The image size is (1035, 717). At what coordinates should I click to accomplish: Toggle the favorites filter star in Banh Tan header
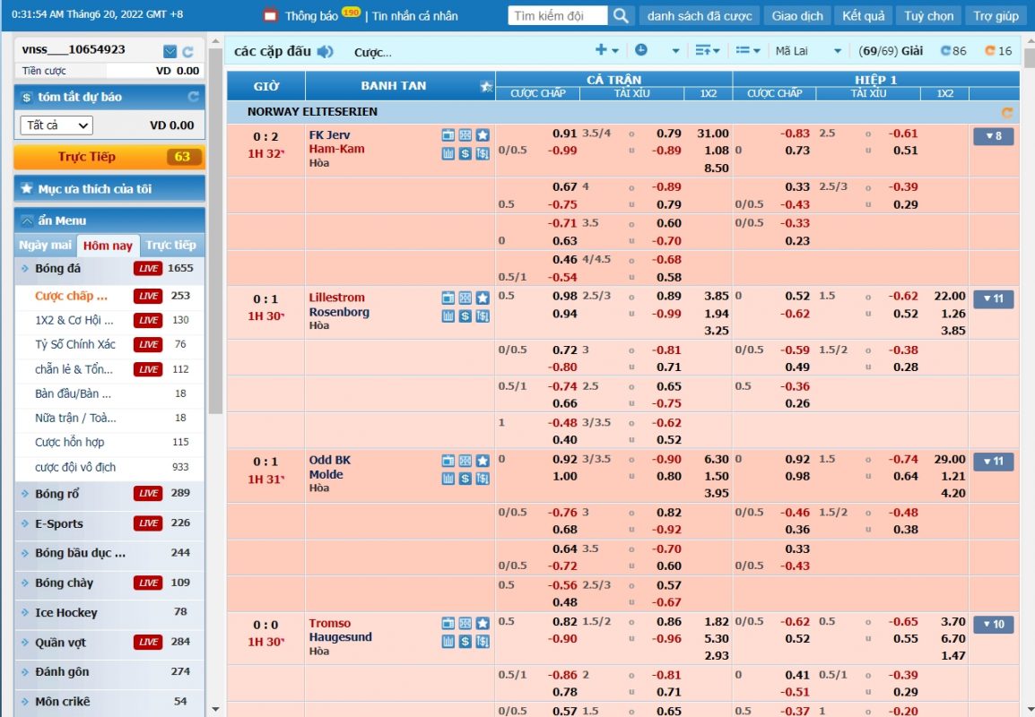(486, 87)
